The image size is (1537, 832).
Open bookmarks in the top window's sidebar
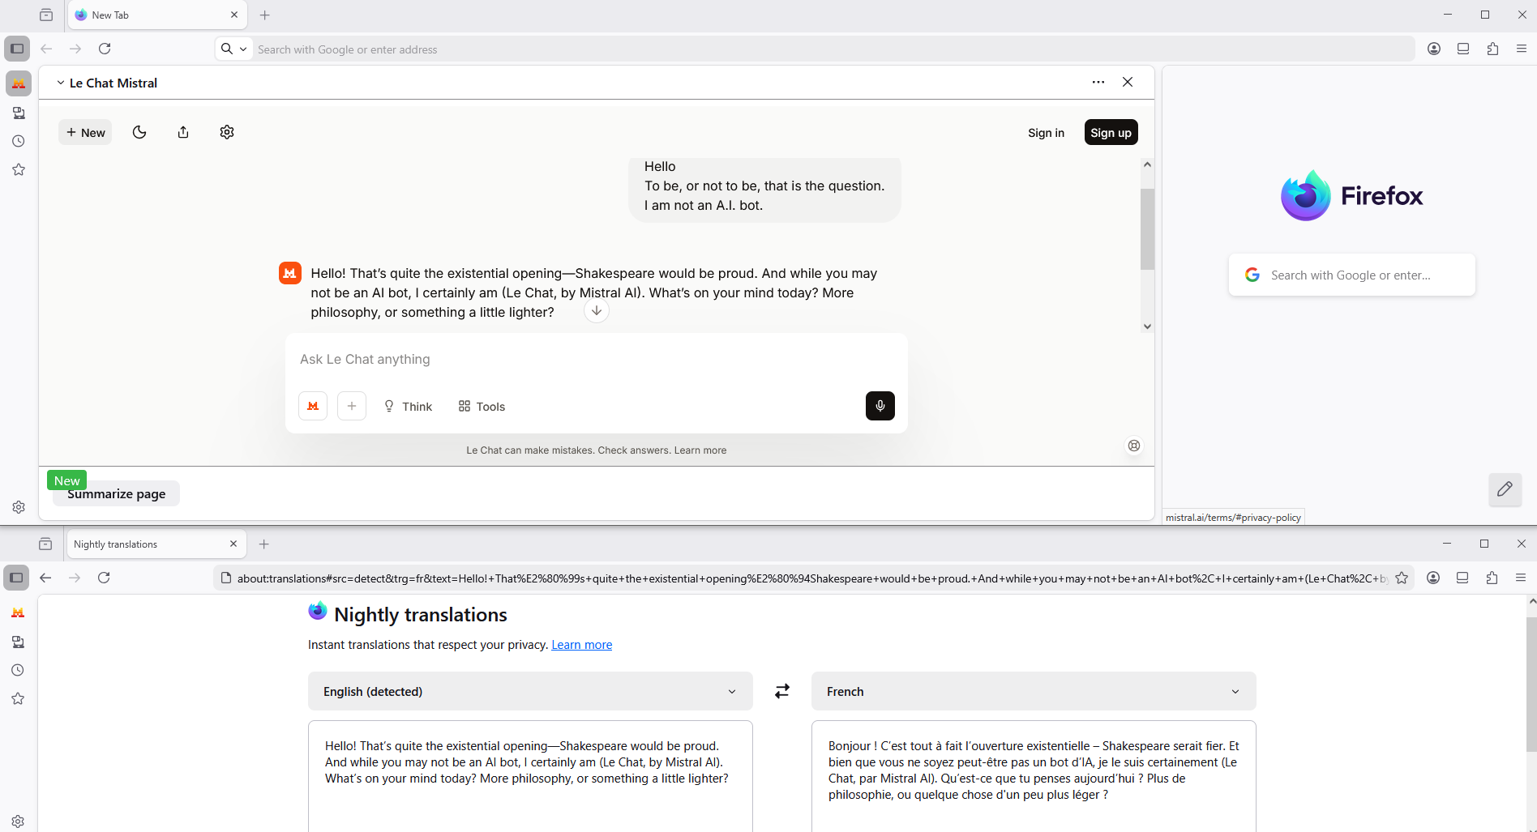click(19, 169)
